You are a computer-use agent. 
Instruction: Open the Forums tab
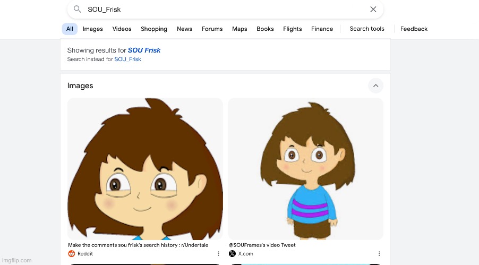pyautogui.click(x=212, y=29)
